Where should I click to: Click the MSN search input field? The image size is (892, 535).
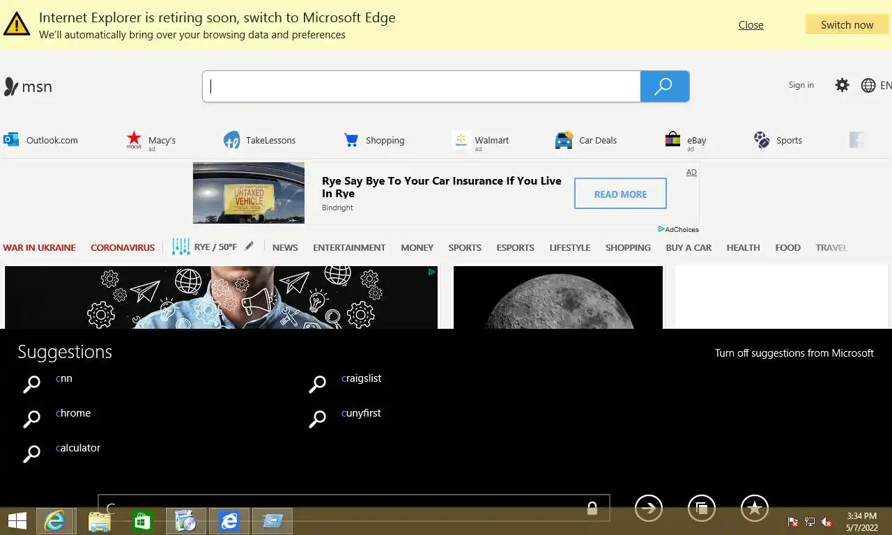[x=422, y=86]
